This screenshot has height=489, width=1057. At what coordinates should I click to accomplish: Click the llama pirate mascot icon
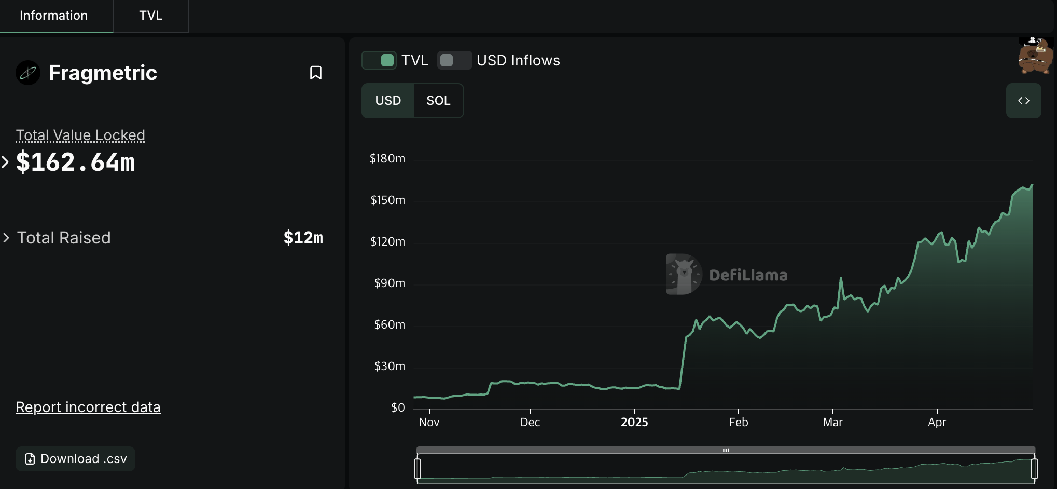(x=1036, y=56)
